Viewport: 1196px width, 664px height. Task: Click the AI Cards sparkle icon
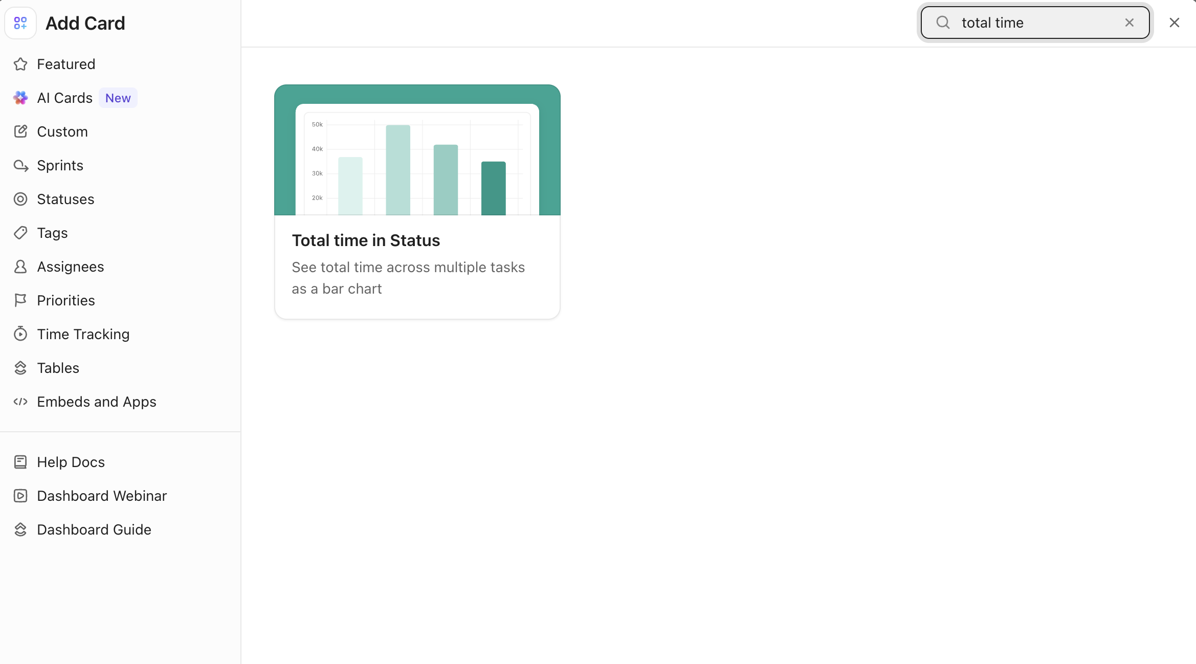(x=20, y=98)
